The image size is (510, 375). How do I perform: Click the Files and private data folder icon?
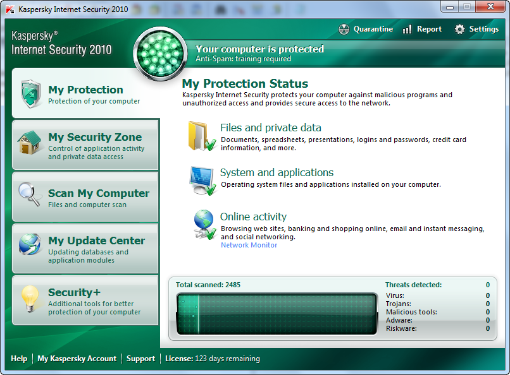[201, 136]
